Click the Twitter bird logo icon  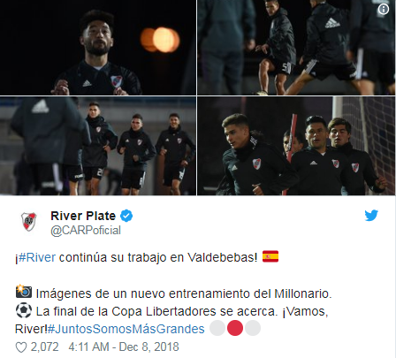[x=371, y=216]
